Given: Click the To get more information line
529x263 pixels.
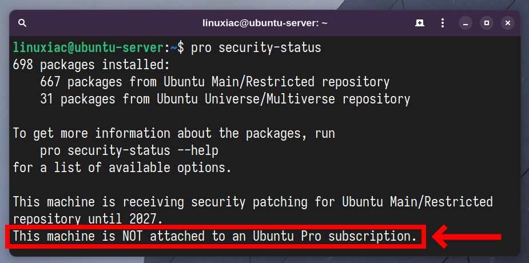Looking at the screenshot, I should [174, 134].
